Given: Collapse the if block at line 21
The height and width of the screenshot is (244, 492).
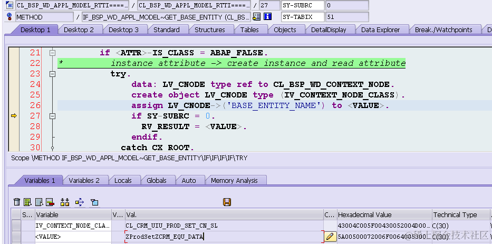Looking at the screenshot, I should 53,53.
